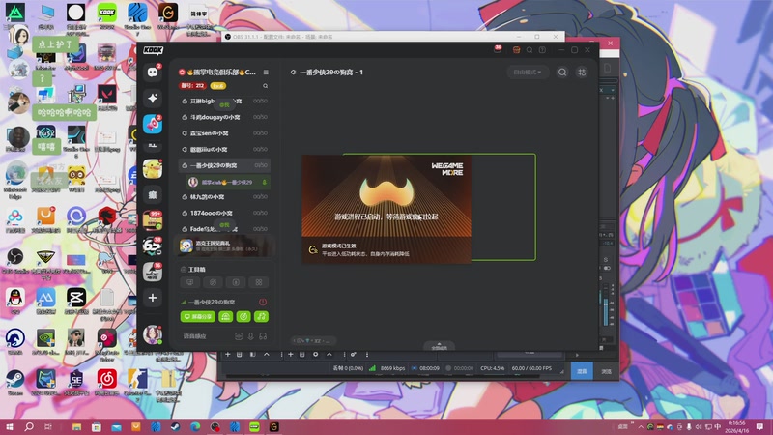This screenshot has width=773, height=435.
Task: Open the second toolbox tool icon
Action: click(x=213, y=282)
